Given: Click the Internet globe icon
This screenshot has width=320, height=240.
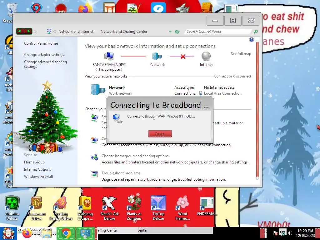Looking at the screenshot, I should pos(206,56).
